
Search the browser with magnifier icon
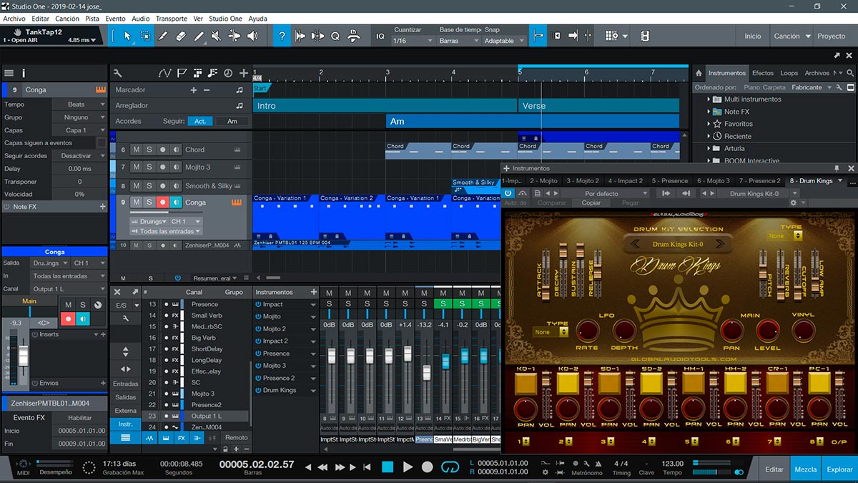[850, 73]
